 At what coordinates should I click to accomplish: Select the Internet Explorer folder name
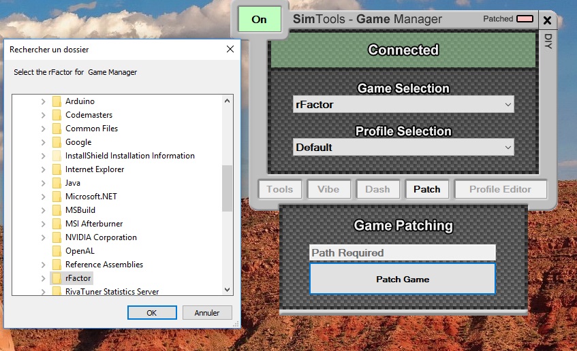[x=95, y=169]
